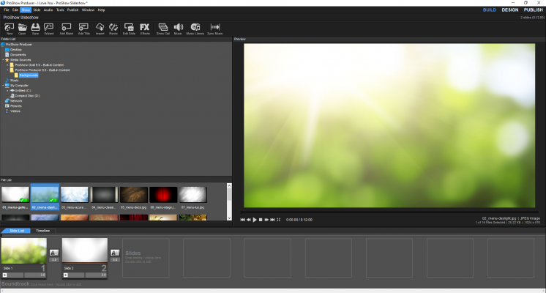Add a blank slide with Add Blank
Screen dimensions: 546x293
click(x=66, y=29)
